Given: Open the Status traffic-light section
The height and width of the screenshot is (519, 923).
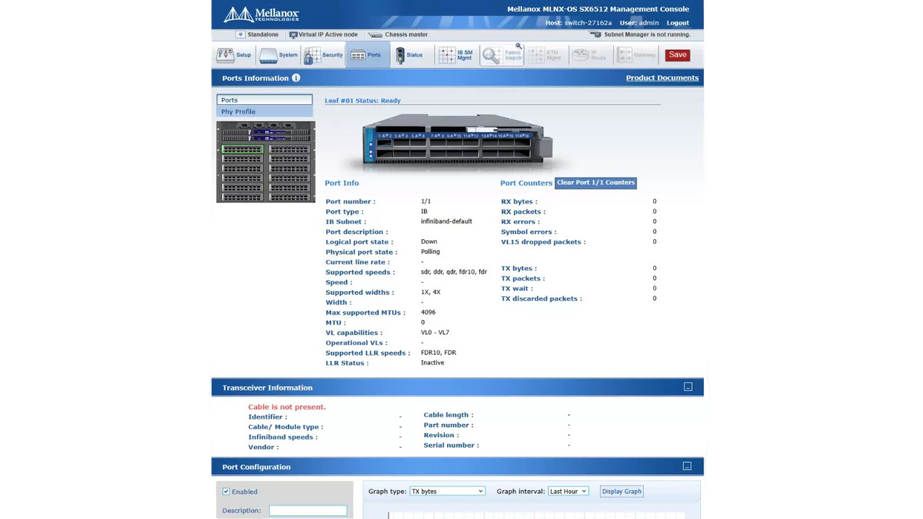Looking at the screenshot, I should click(409, 55).
